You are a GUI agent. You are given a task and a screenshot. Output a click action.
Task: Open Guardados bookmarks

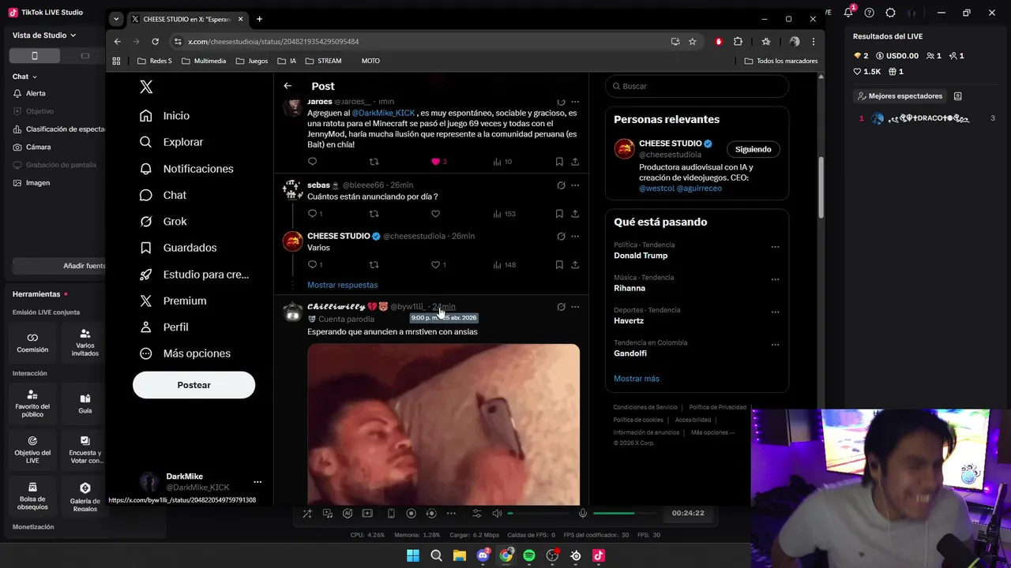[x=178, y=248]
